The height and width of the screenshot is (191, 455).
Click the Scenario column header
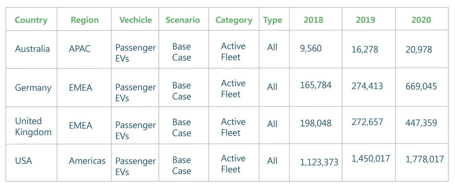click(183, 20)
